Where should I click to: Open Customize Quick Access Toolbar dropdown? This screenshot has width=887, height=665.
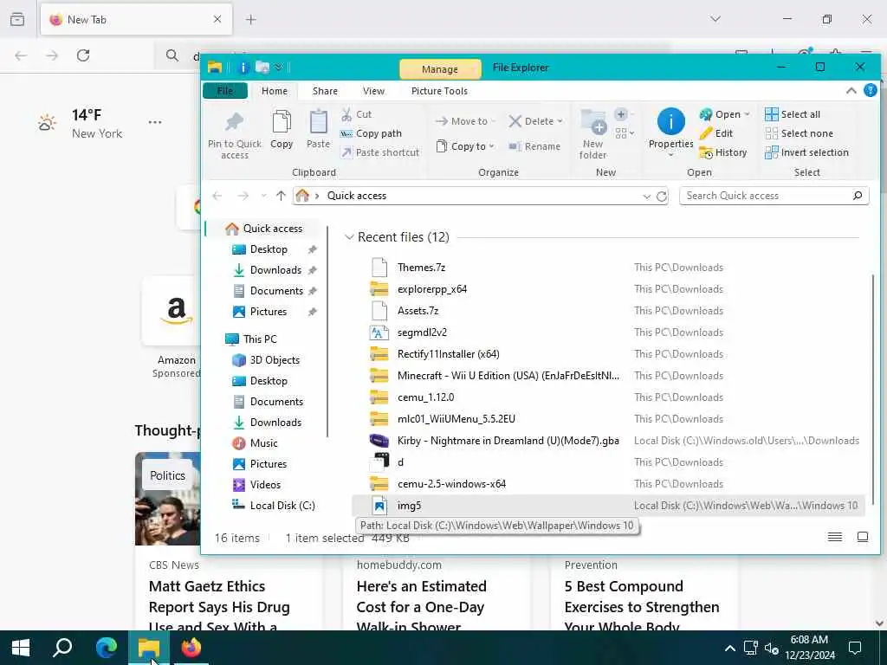[279, 68]
